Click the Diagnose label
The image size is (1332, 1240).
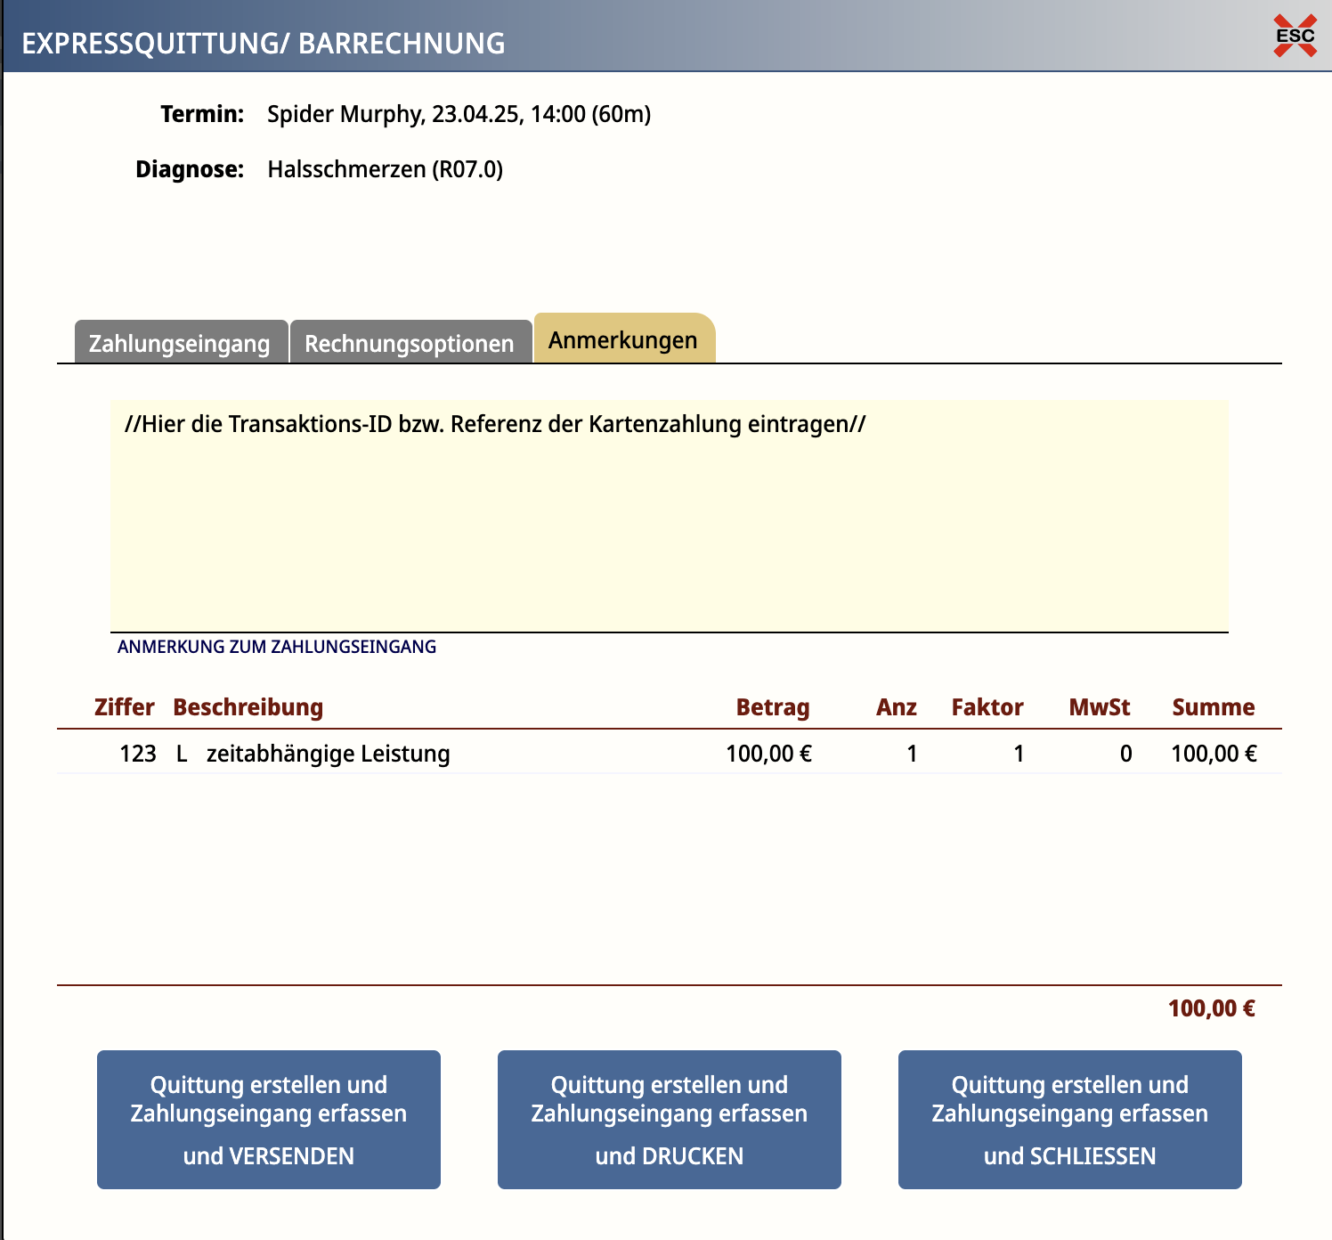click(190, 169)
